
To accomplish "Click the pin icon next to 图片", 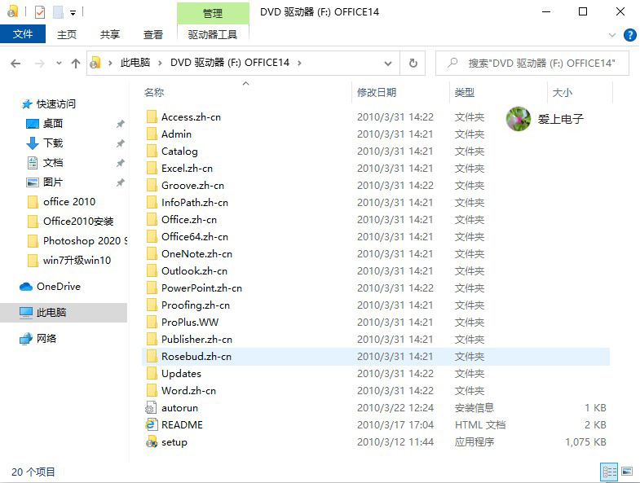I will (x=120, y=182).
